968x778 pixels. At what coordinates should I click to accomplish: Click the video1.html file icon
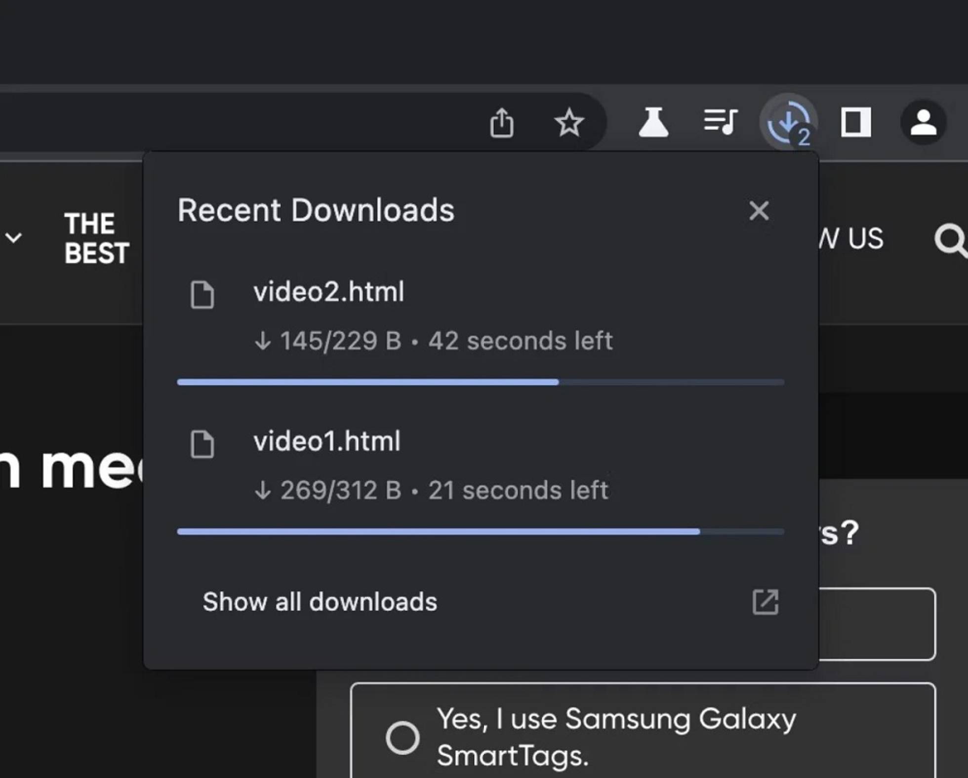[x=202, y=444]
